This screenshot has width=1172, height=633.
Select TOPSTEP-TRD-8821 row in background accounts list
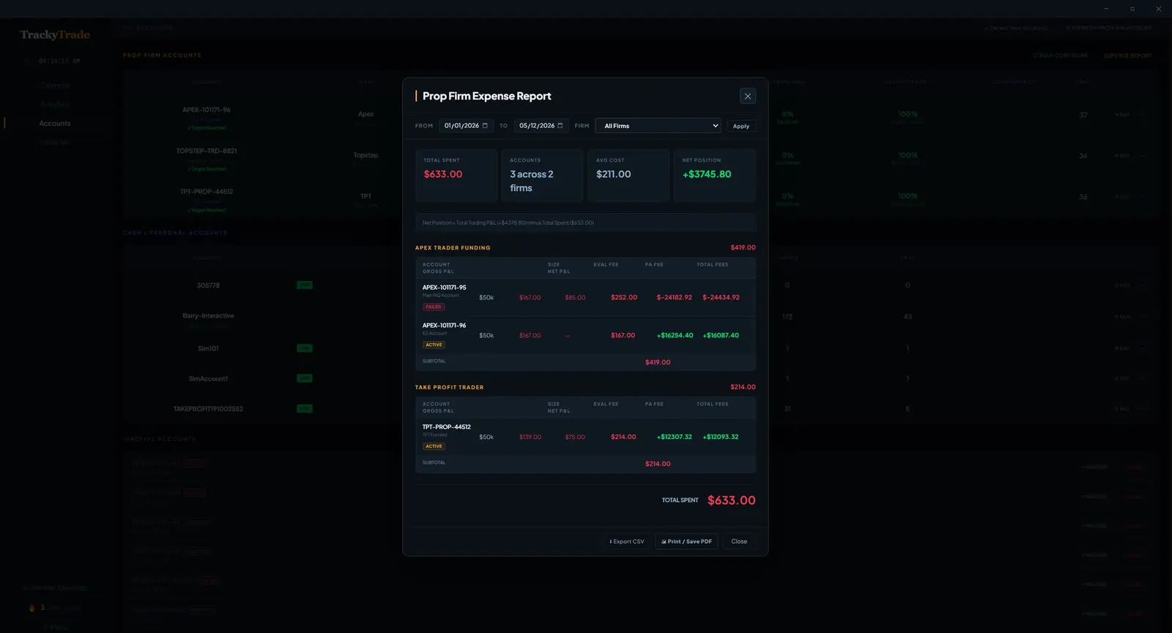[x=207, y=151]
